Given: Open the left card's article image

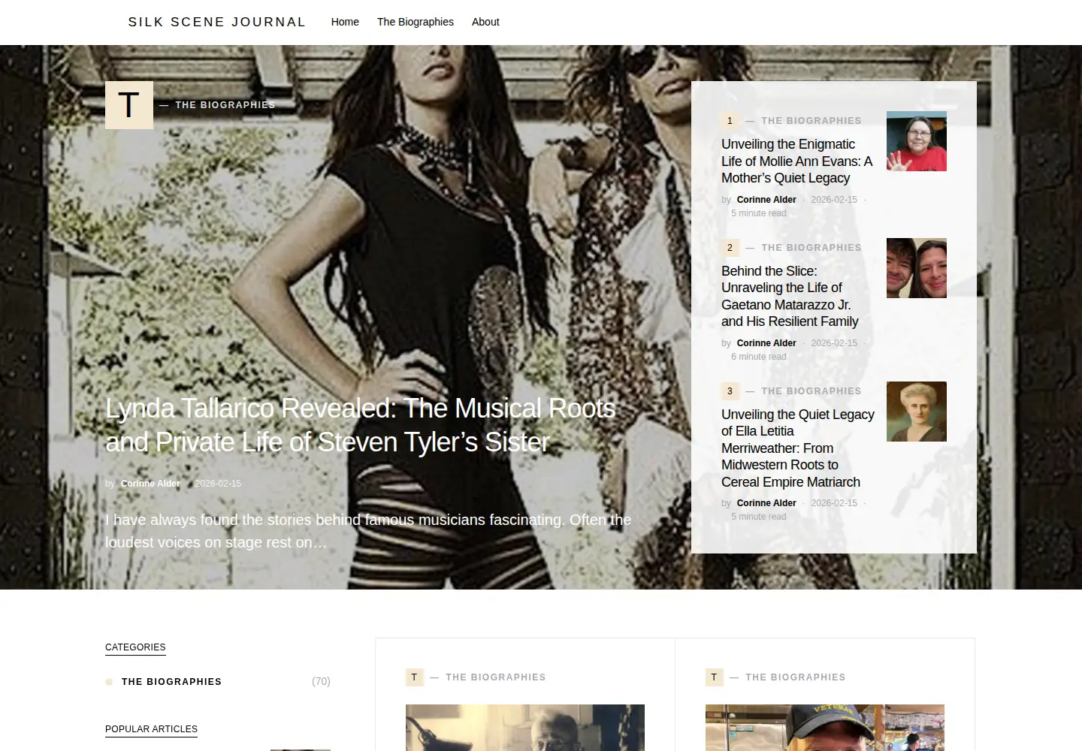Looking at the screenshot, I should pyautogui.click(x=525, y=728).
